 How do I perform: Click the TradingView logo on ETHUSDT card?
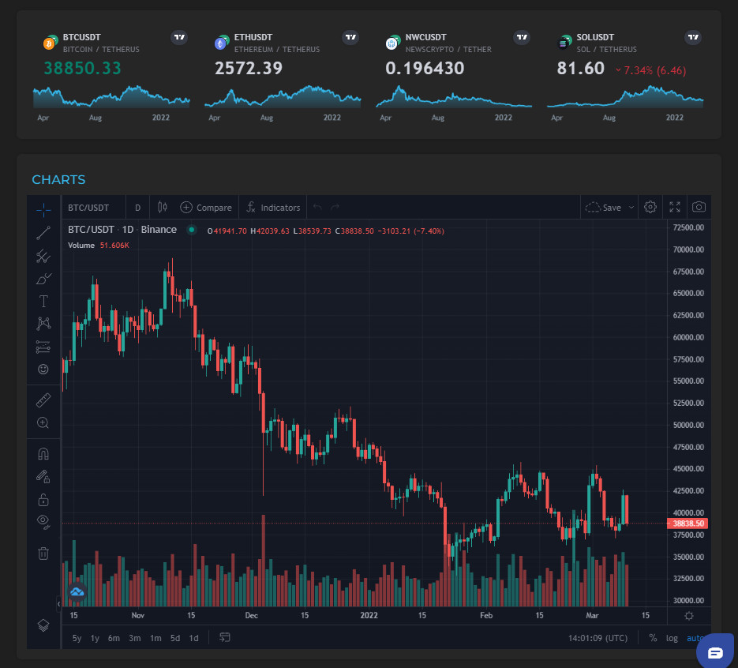click(350, 37)
